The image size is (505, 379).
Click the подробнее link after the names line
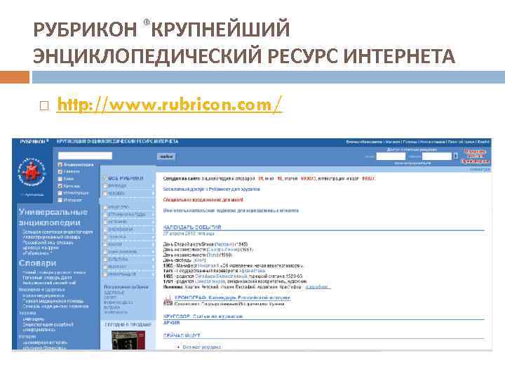(317, 286)
